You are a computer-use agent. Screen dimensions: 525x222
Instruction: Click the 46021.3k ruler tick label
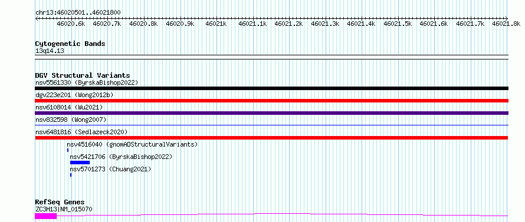coord(325,24)
